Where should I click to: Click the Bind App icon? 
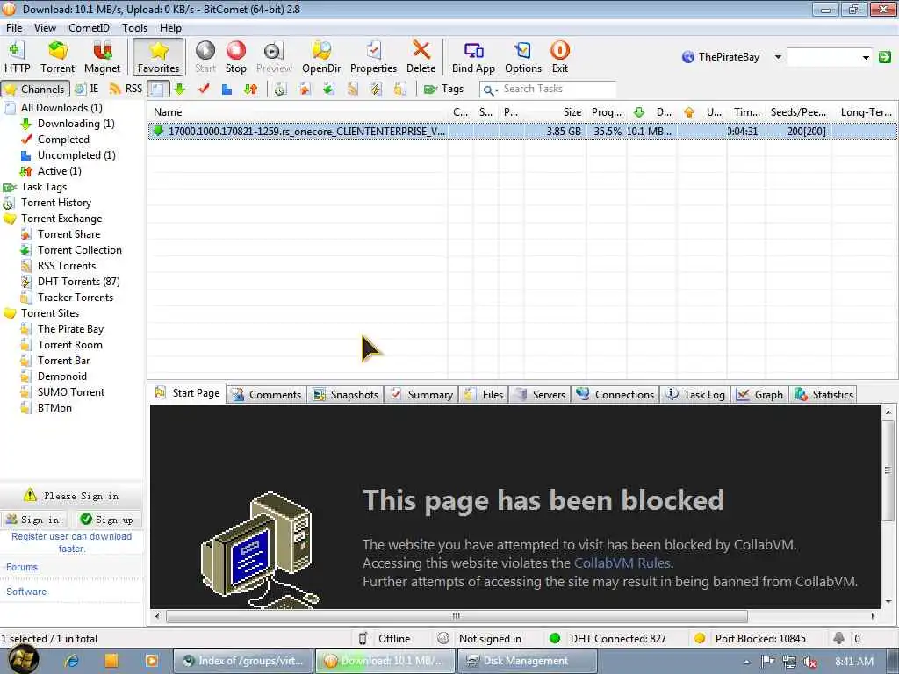[473, 57]
